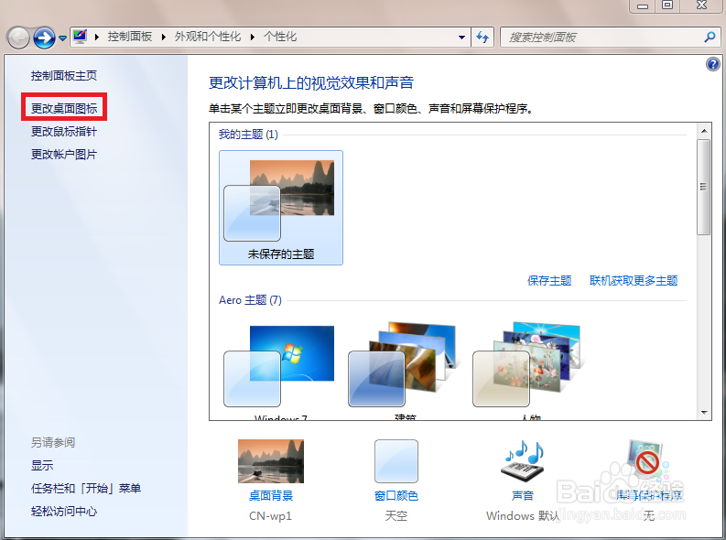This screenshot has height=540, width=726.
Task: Open address bar history dropdown
Action: click(x=461, y=37)
